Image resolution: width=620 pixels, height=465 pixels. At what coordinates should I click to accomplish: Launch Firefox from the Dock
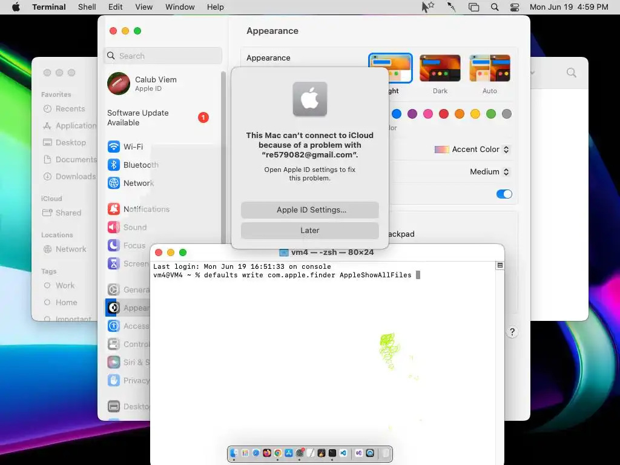(x=267, y=453)
